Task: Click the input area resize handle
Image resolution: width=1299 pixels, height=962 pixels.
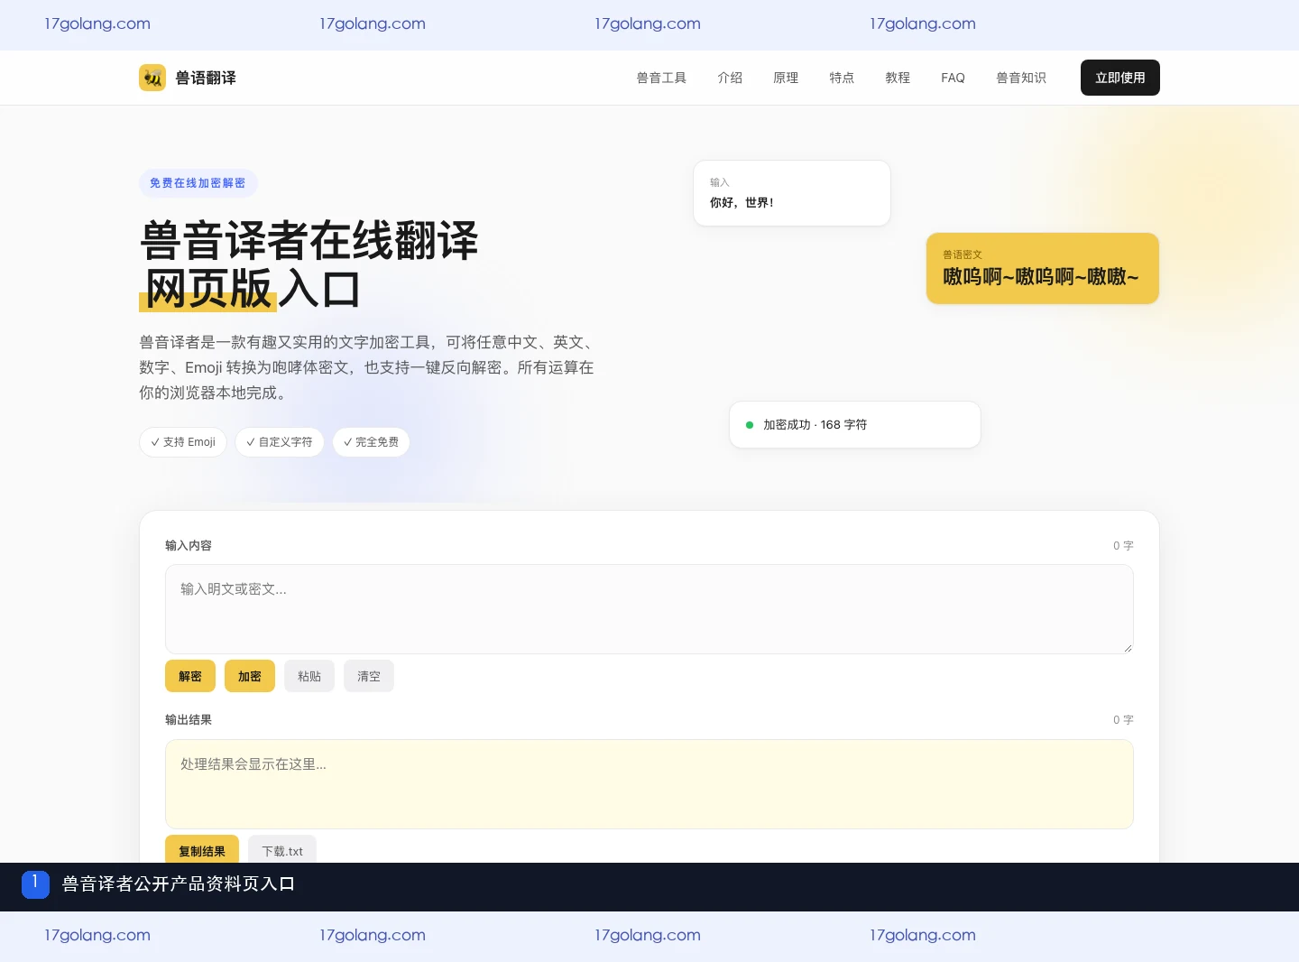Action: [x=1128, y=648]
